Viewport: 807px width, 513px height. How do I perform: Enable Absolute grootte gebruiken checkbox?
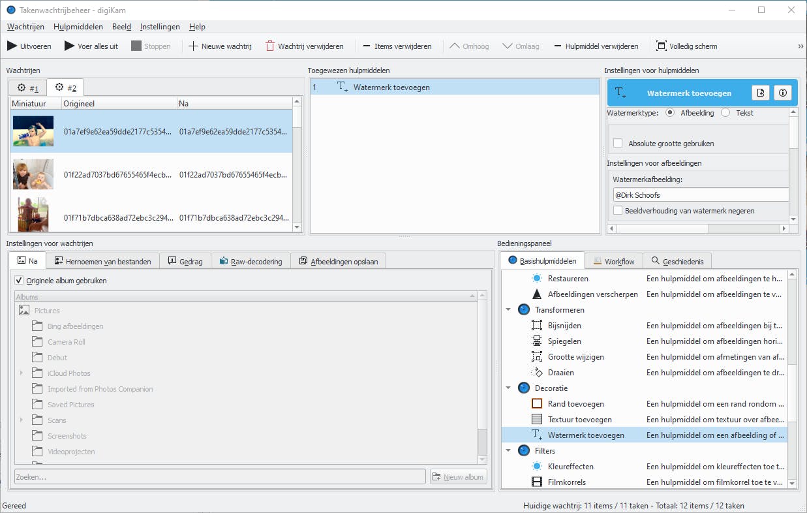click(618, 144)
